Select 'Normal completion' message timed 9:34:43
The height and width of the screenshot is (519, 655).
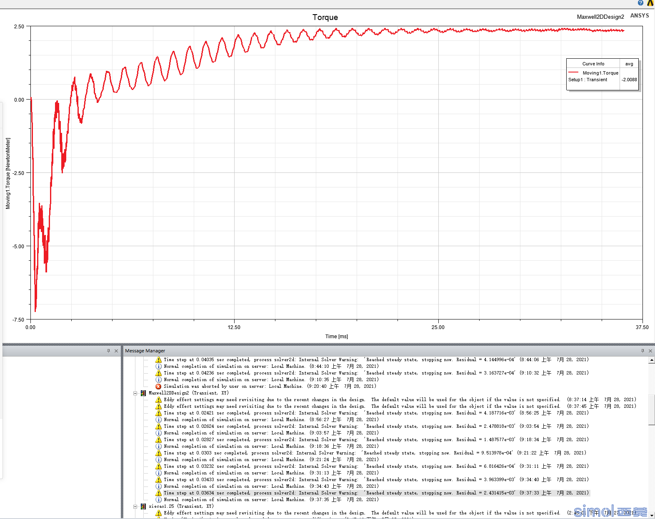(271, 486)
